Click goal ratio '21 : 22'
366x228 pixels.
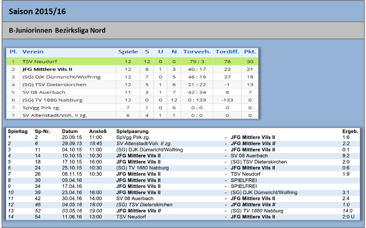click(x=197, y=85)
